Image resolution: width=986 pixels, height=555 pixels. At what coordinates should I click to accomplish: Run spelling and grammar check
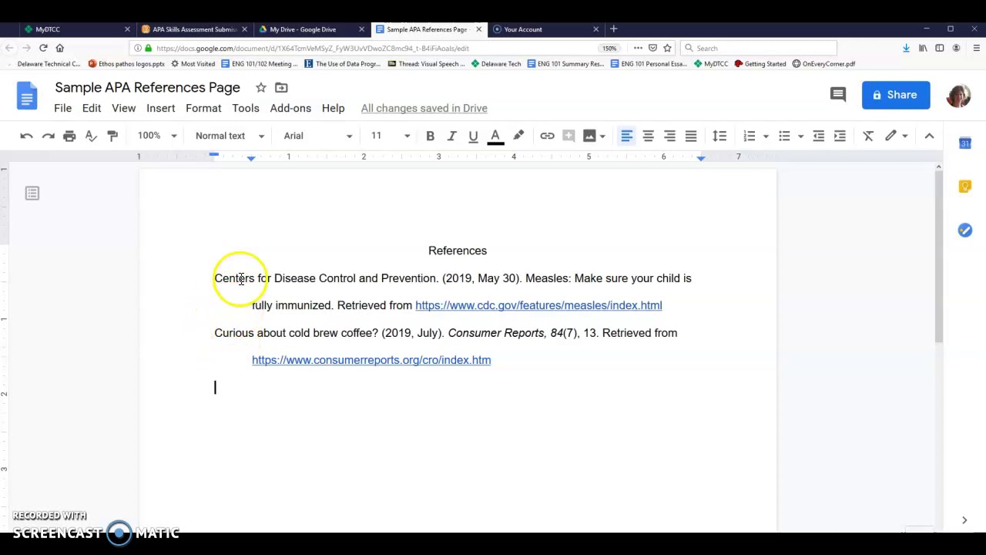91,136
